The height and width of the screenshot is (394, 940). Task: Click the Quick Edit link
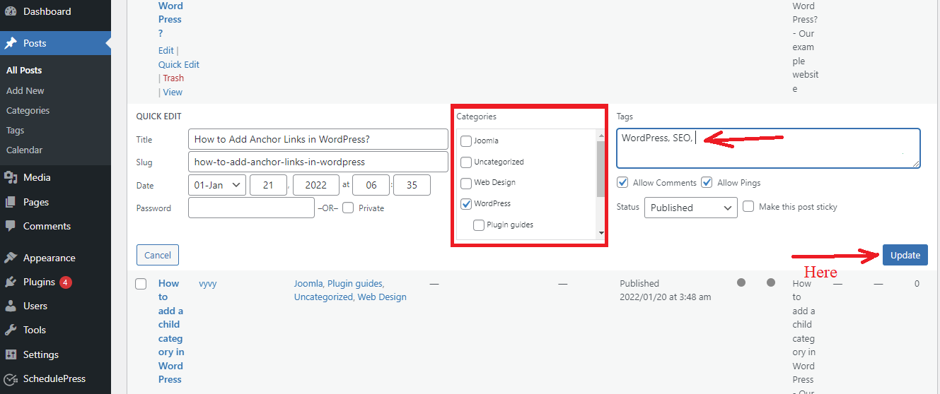[x=179, y=64]
